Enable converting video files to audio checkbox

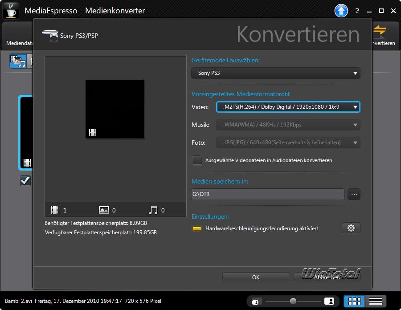[196, 160]
